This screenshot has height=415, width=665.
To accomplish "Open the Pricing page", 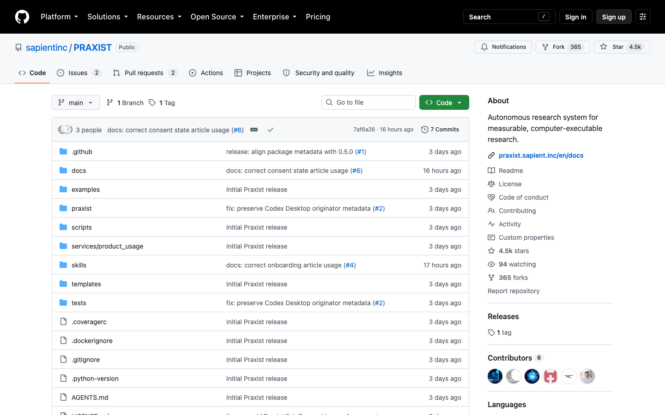I will pos(318,17).
